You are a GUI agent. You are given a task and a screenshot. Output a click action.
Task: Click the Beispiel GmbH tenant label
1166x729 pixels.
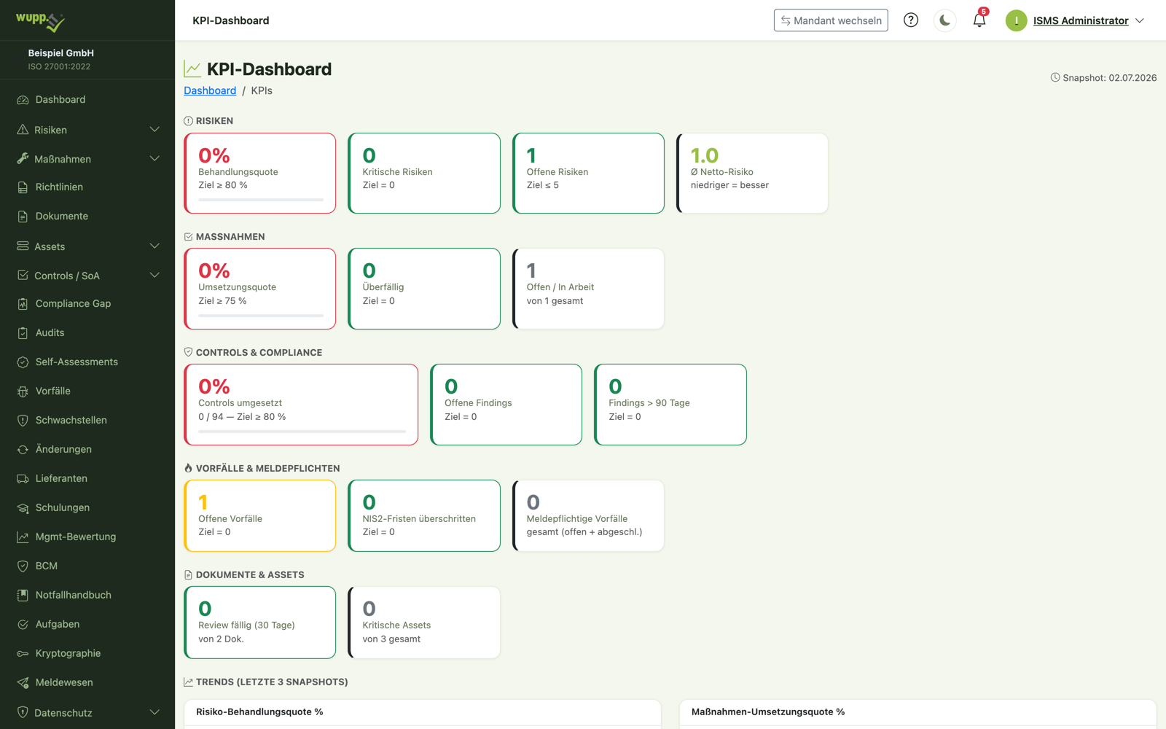[x=60, y=53]
